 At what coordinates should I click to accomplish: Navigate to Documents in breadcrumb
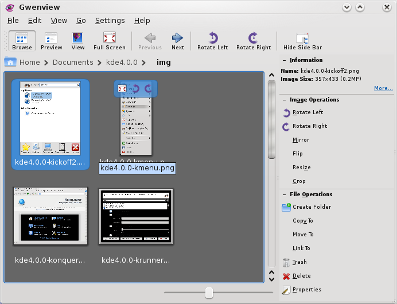point(73,63)
